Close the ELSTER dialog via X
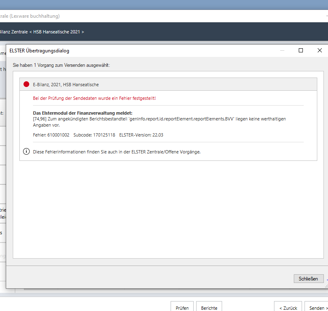 pos(320,50)
